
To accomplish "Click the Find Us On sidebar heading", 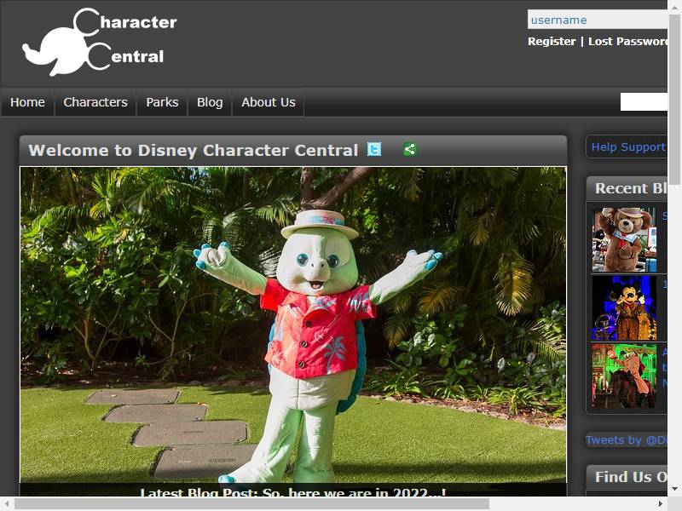I will coord(631,477).
